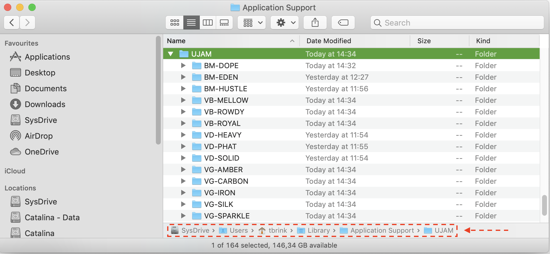Collapse the UJAM folder disclosure triangle
This screenshot has width=550, height=254.
tap(171, 54)
